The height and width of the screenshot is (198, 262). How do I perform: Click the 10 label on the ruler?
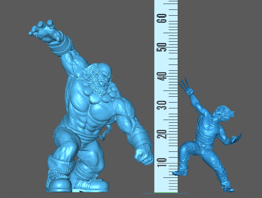click(162, 163)
